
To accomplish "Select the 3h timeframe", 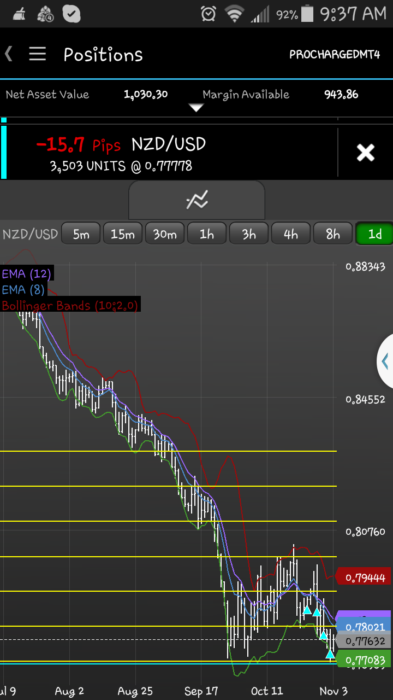I will pos(249,234).
